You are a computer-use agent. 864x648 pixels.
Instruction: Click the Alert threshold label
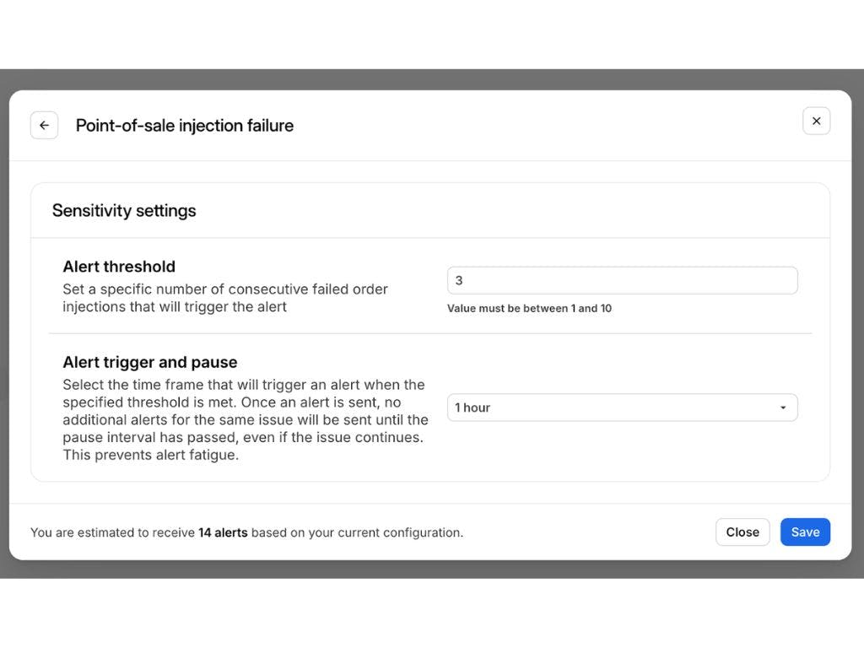coord(119,267)
